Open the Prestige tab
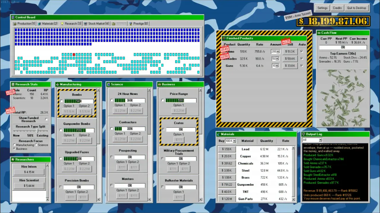 point(138,24)
